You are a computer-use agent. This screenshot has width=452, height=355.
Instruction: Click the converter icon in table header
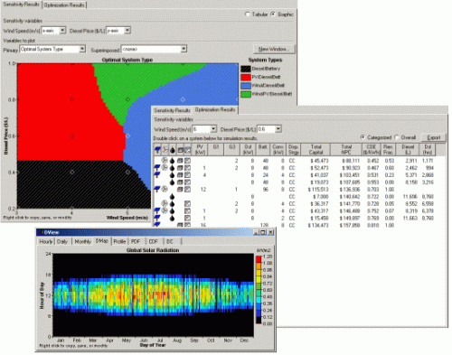[187, 150]
